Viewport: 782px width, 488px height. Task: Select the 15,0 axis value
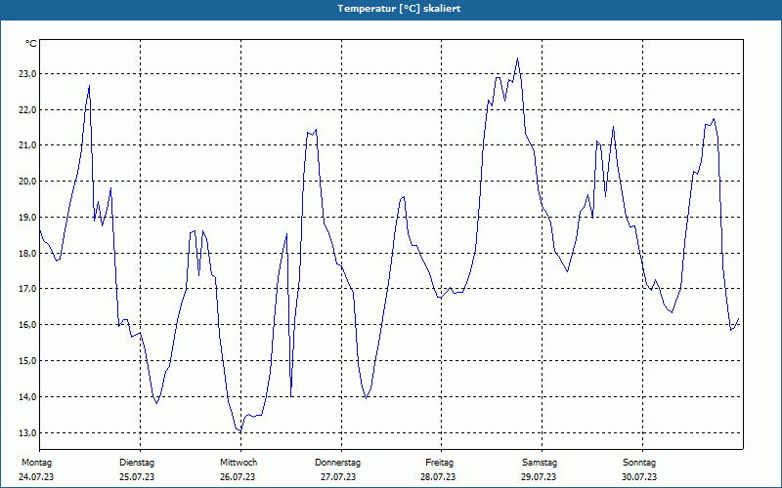click(x=27, y=360)
